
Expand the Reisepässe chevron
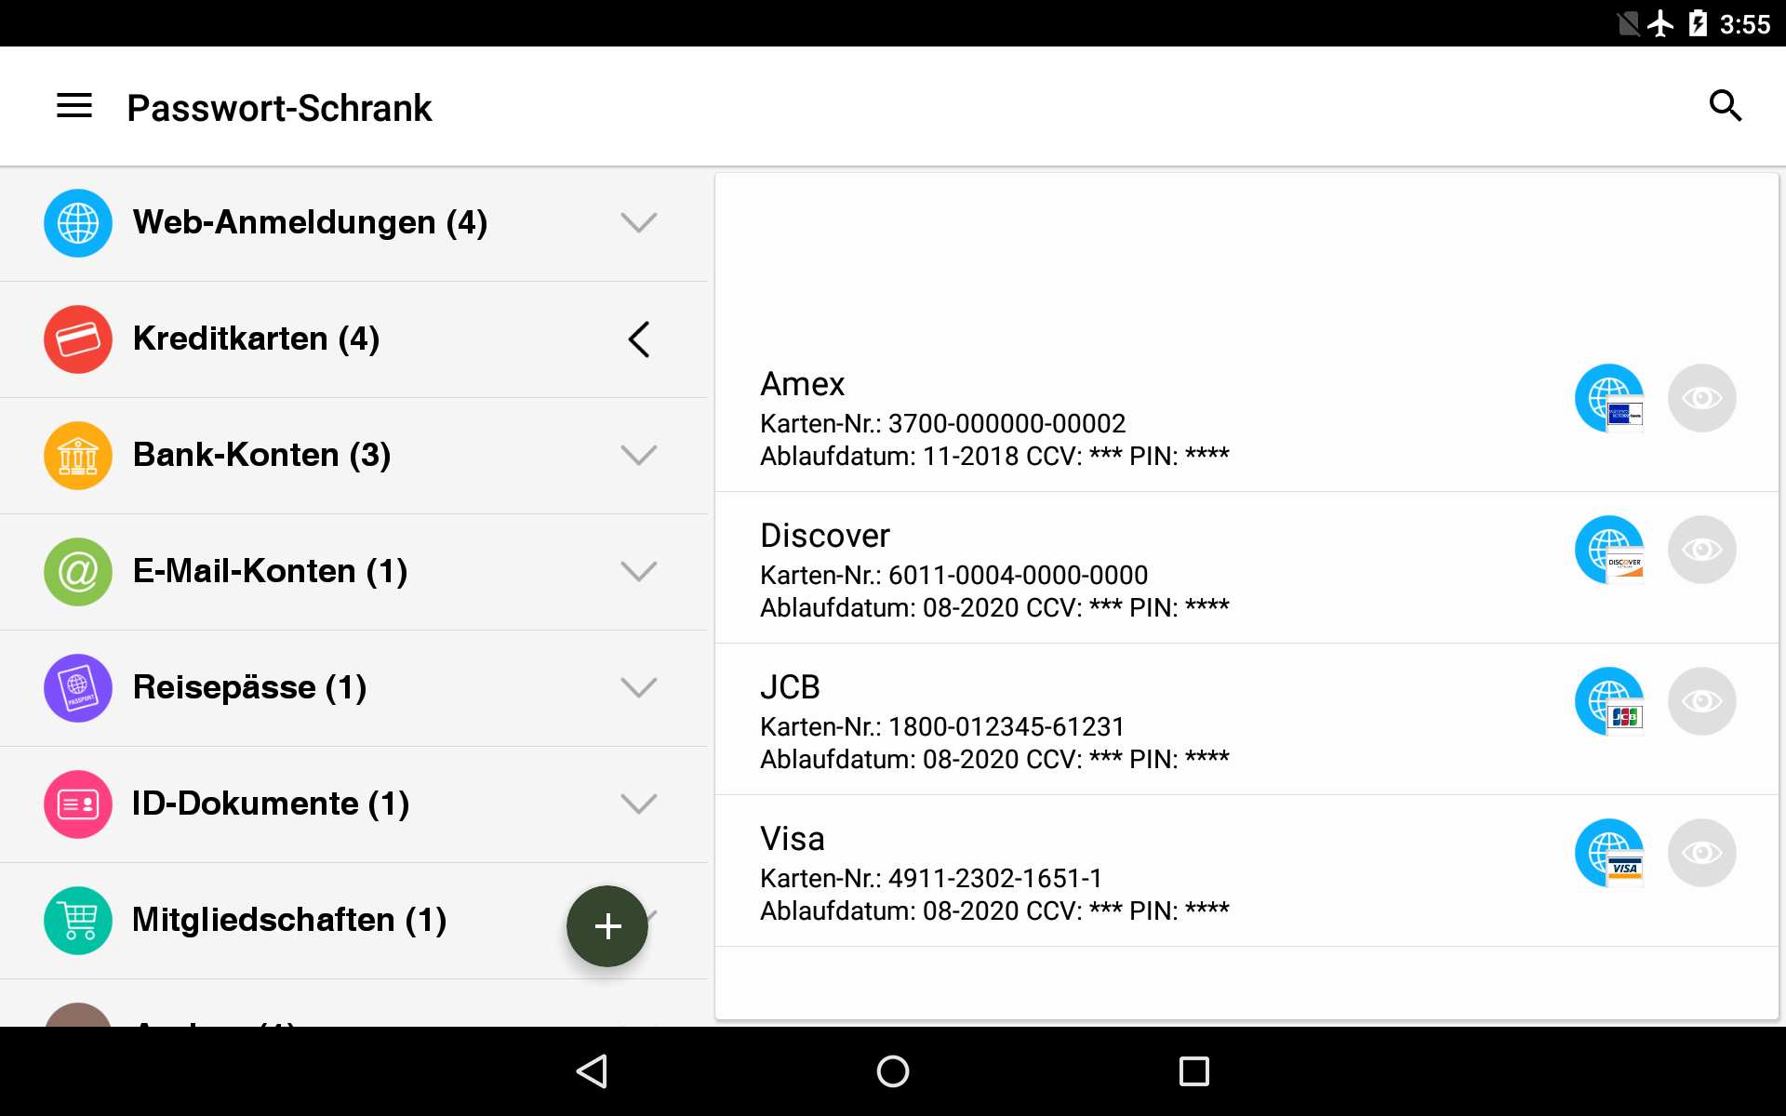(x=639, y=688)
